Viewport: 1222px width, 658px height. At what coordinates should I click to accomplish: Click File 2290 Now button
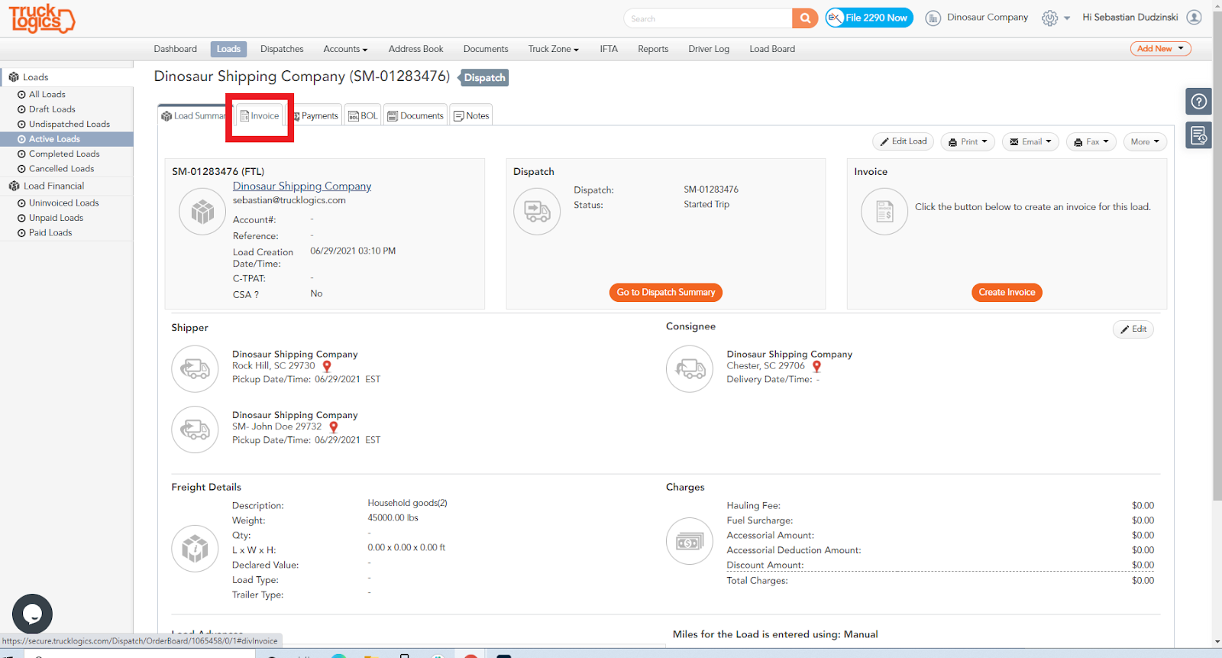[869, 18]
